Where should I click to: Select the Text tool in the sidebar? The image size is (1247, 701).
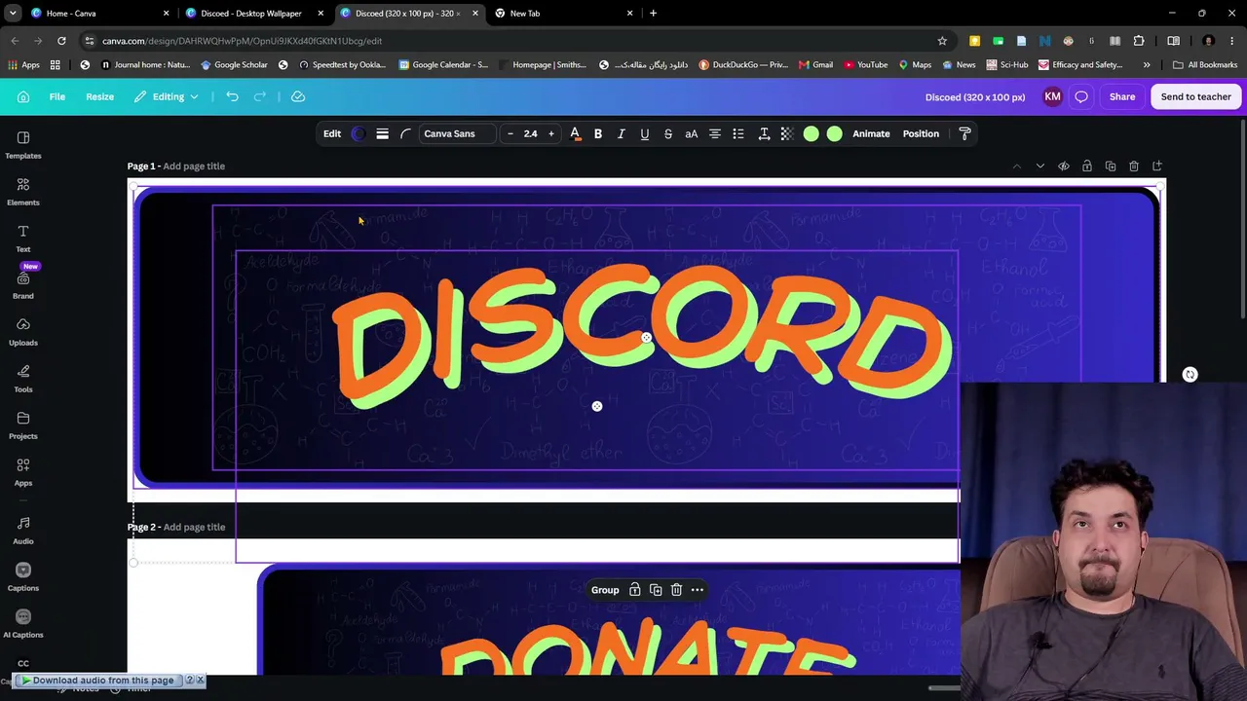23,238
